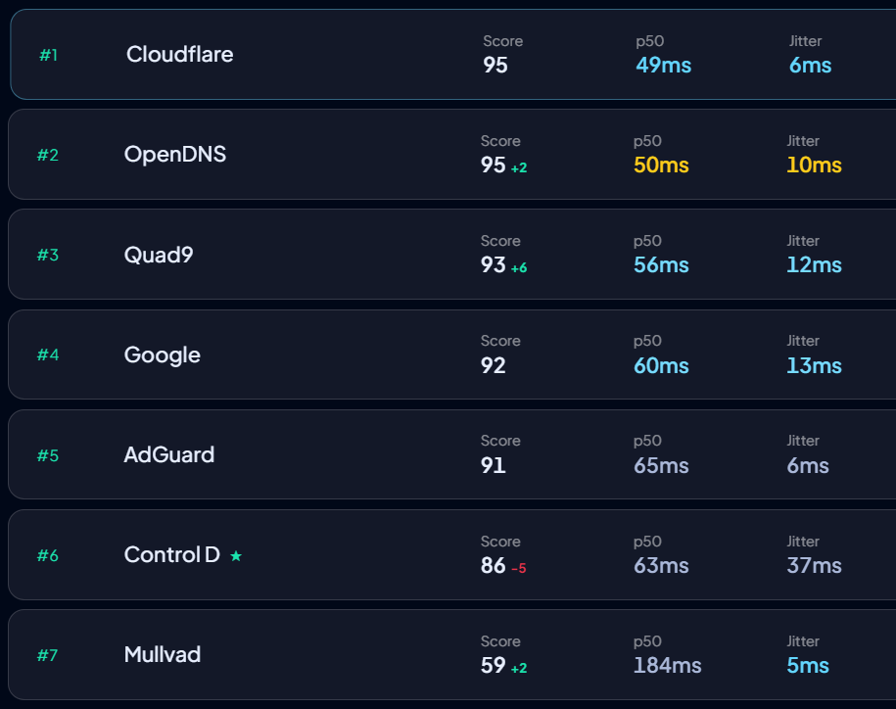Click AdGuard p50 value 65ms

[x=661, y=465]
